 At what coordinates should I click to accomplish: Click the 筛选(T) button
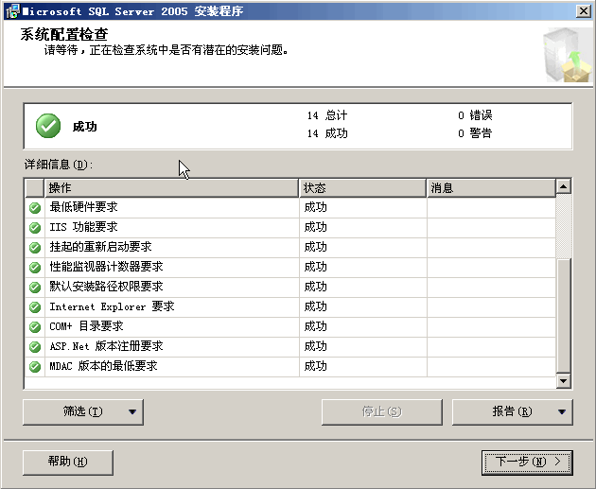coord(83,411)
